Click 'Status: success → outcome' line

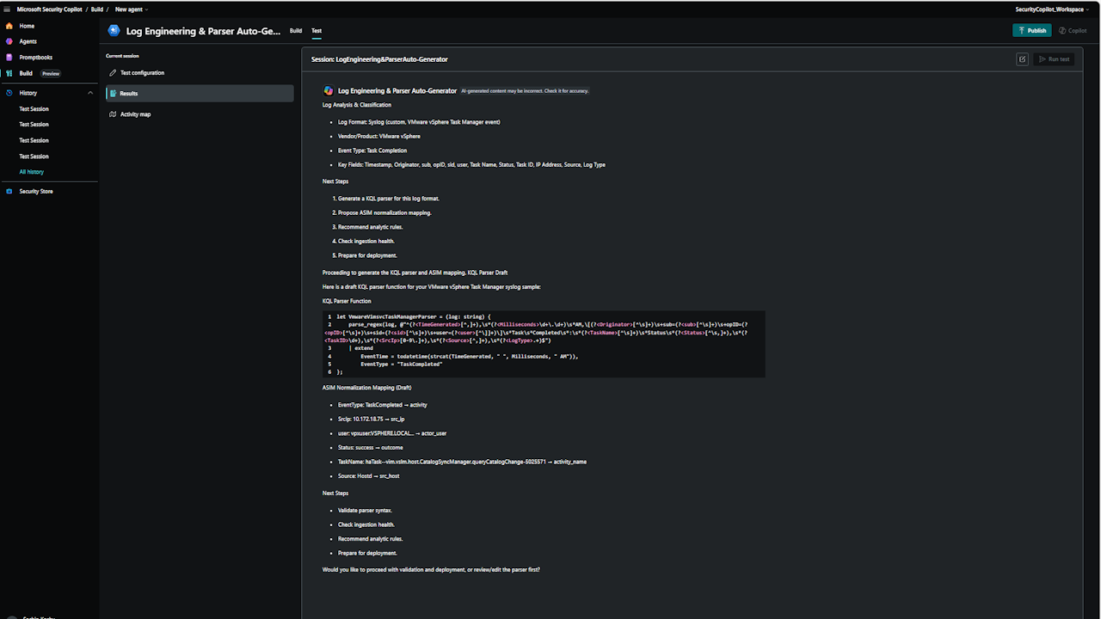(x=371, y=448)
